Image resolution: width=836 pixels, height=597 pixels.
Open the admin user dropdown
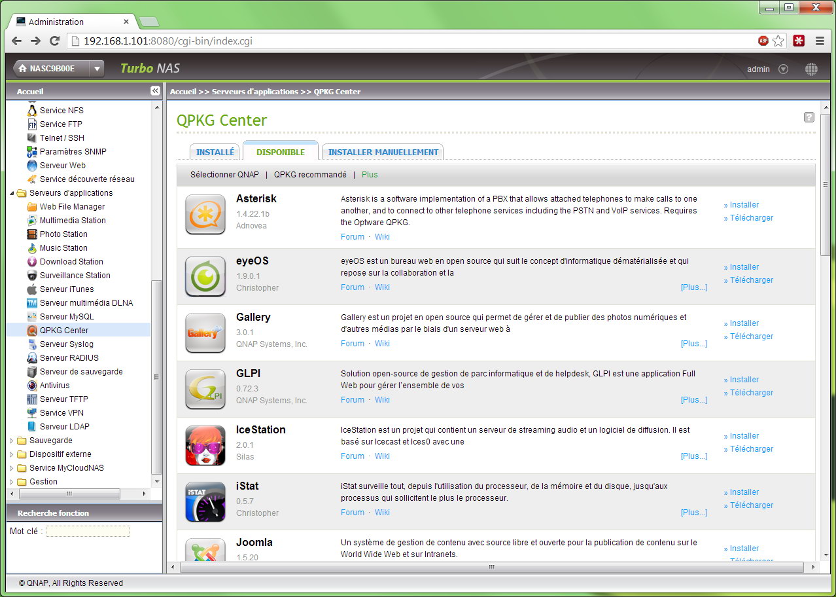tap(783, 69)
